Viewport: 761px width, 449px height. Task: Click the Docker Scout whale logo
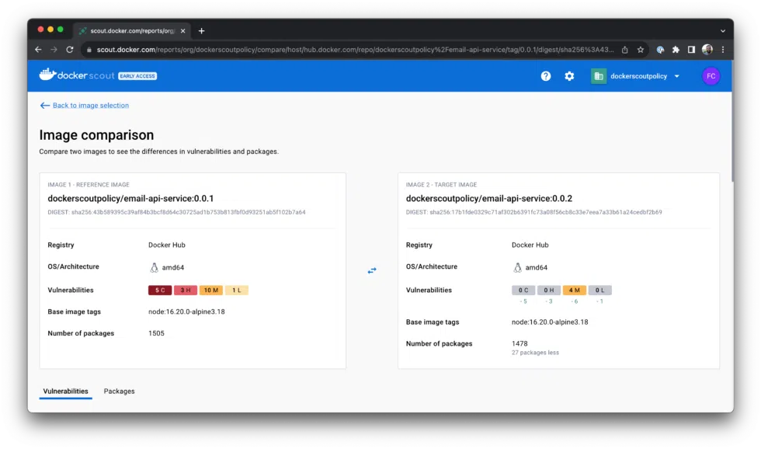coord(47,75)
